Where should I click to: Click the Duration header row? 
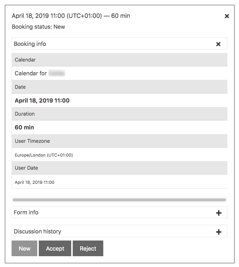click(119, 114)
